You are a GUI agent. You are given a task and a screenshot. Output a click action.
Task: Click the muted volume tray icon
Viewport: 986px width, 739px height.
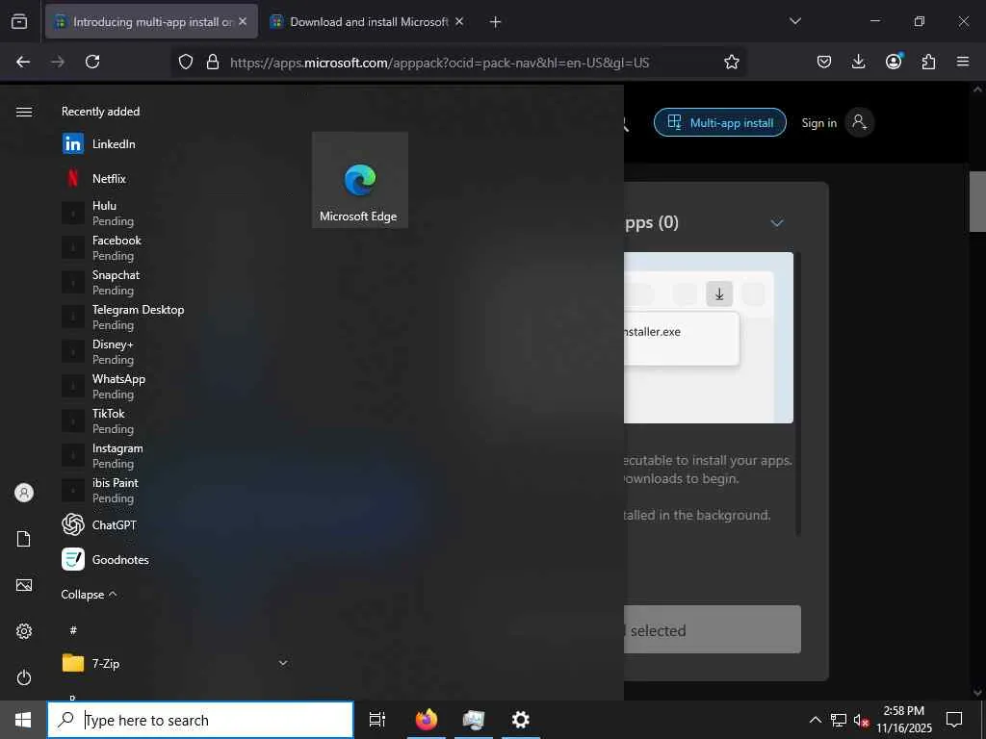click(x=861, y=720)
